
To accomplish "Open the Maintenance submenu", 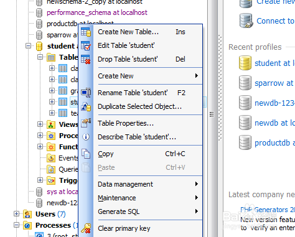I will click(x=147, y=198).
